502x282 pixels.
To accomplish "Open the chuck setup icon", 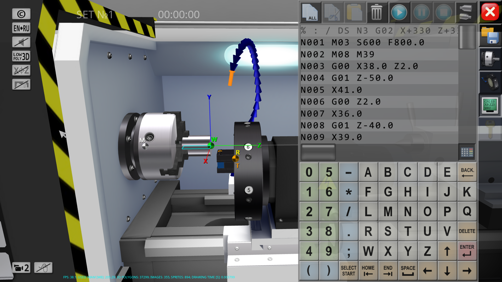I will click(x=490, y=59).
